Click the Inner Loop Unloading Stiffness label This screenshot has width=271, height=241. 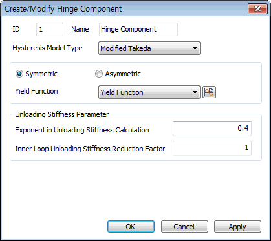pos(90,149)
